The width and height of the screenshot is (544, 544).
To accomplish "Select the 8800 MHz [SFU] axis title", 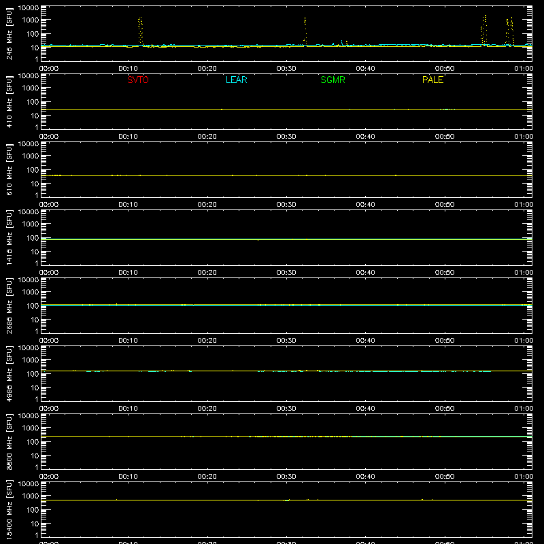I will pos(9,441).
